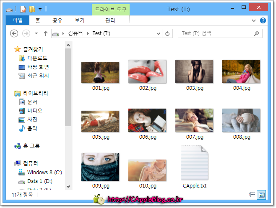Open the address bar history dropdown
Image resolution: width=276 pixels, height=208 pixels.
tap(158, 33)
